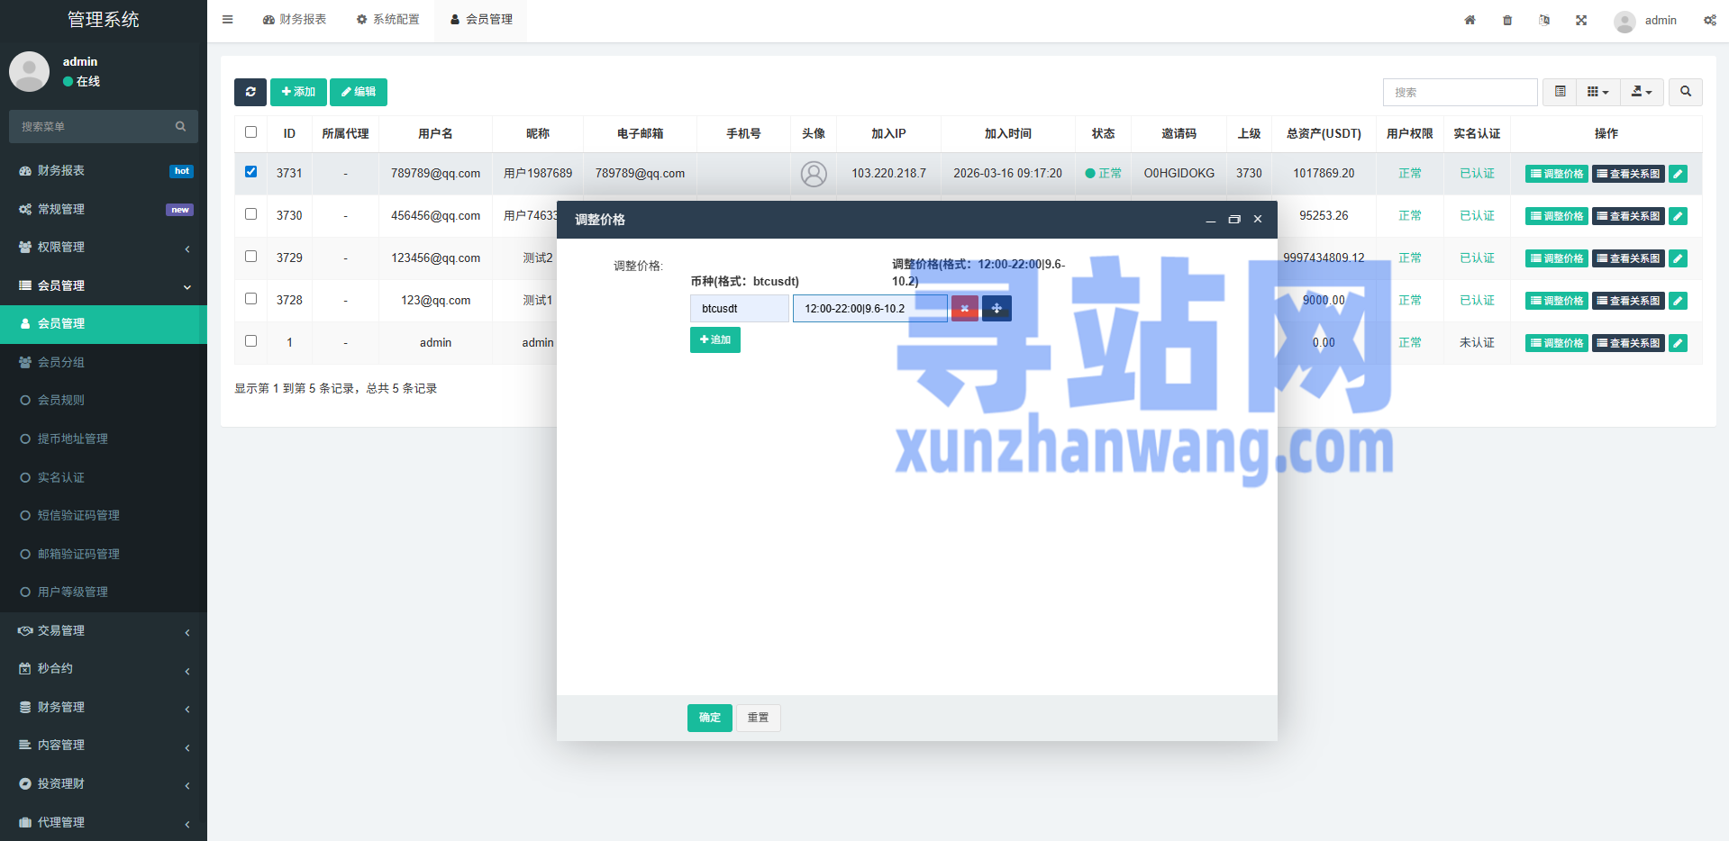This screenshot has width=1729, height=841.
Task: Click the edit pencil icon for user 3731
Action: 1678,174
